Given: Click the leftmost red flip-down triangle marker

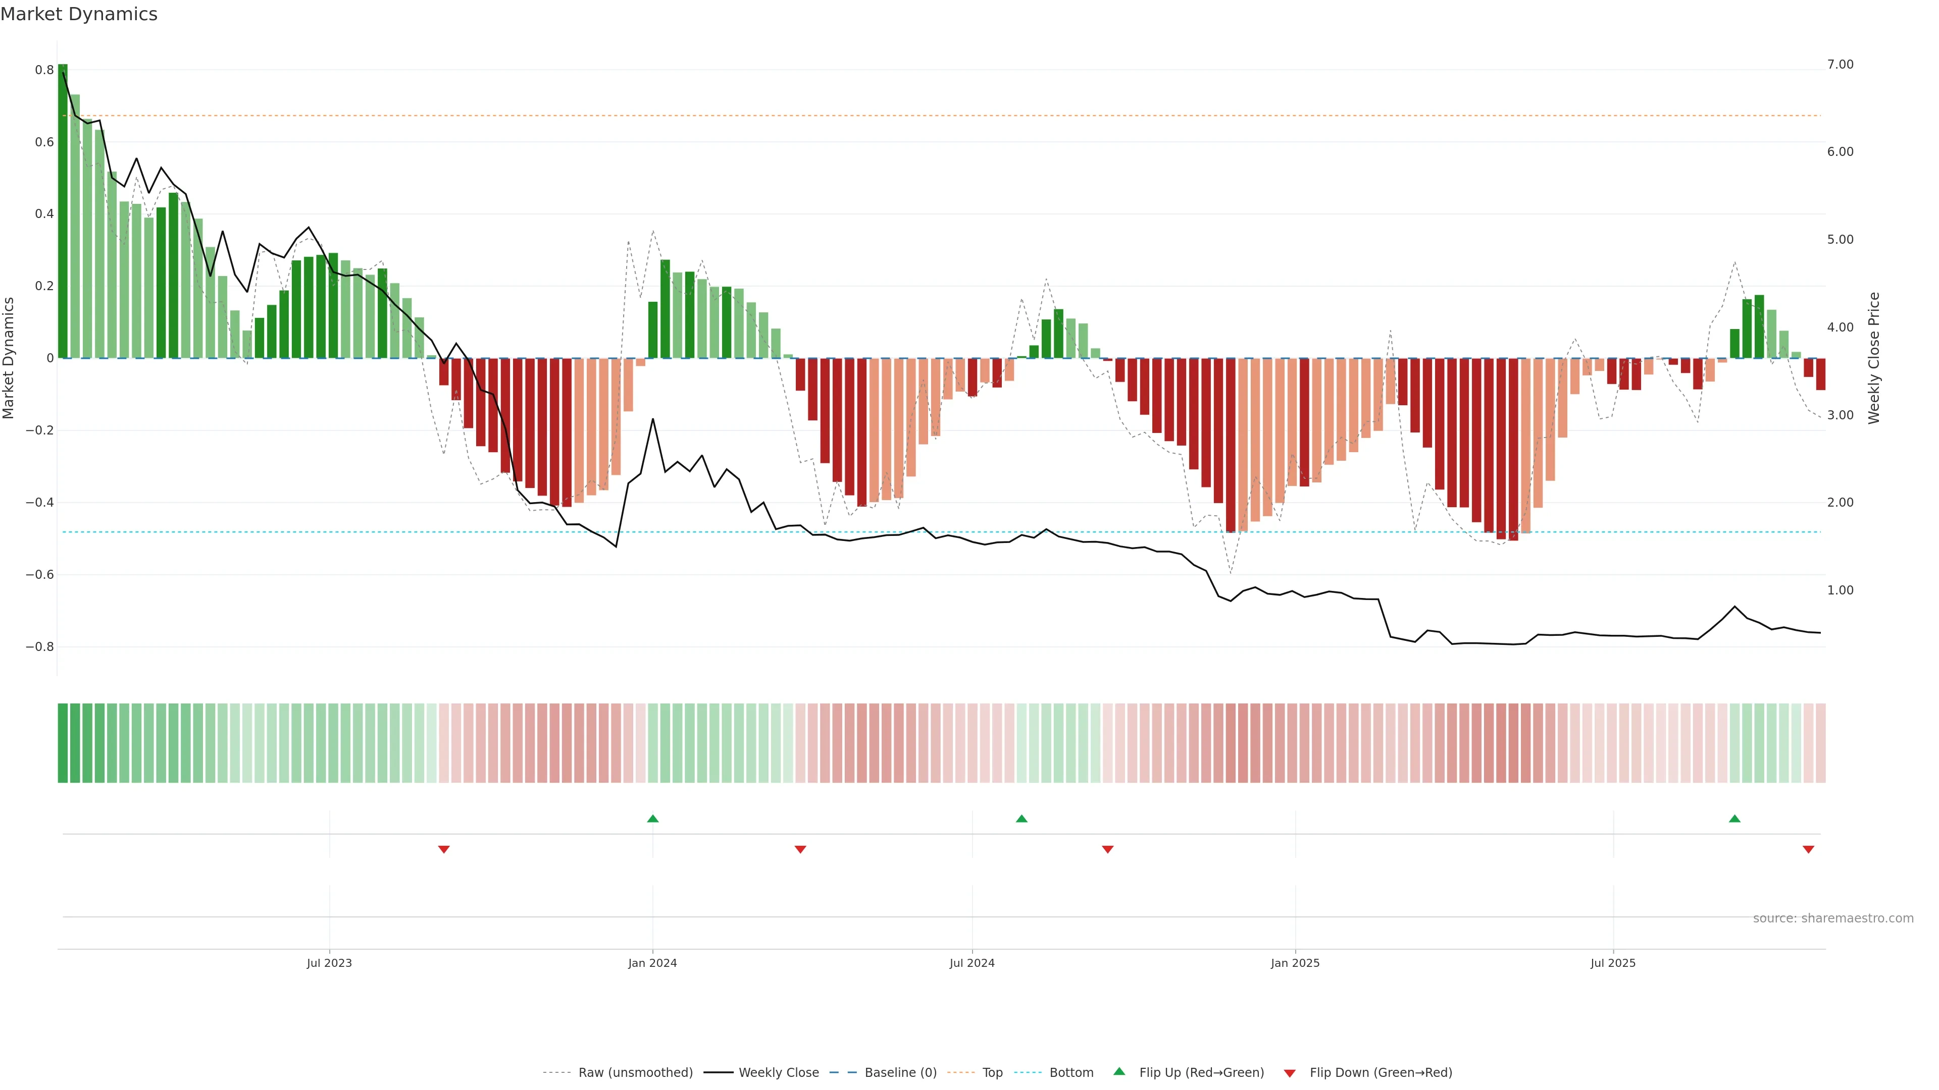Looking at the screenshot, I should pos(444,849).
